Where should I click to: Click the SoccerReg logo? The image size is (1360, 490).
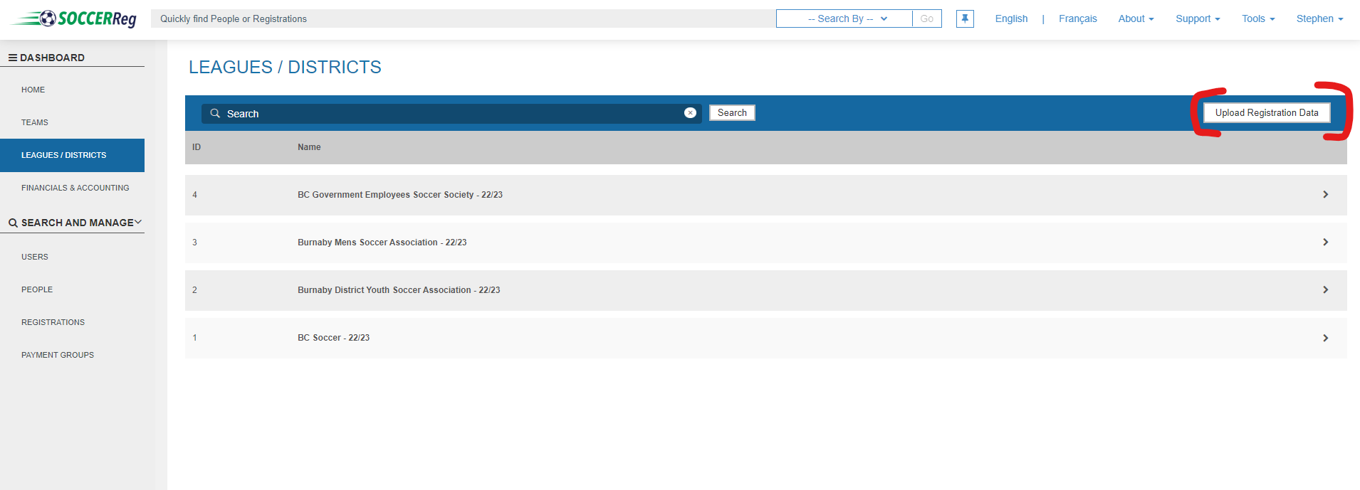(74, 18)
